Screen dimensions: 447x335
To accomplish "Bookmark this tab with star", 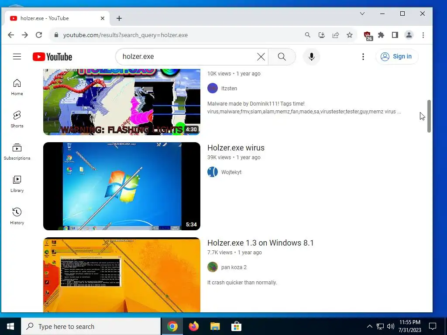I will (350, 35).
